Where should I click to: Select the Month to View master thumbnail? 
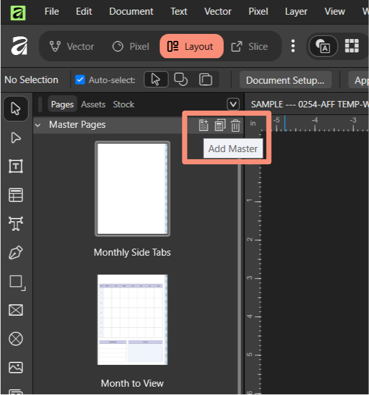(132, 320)
